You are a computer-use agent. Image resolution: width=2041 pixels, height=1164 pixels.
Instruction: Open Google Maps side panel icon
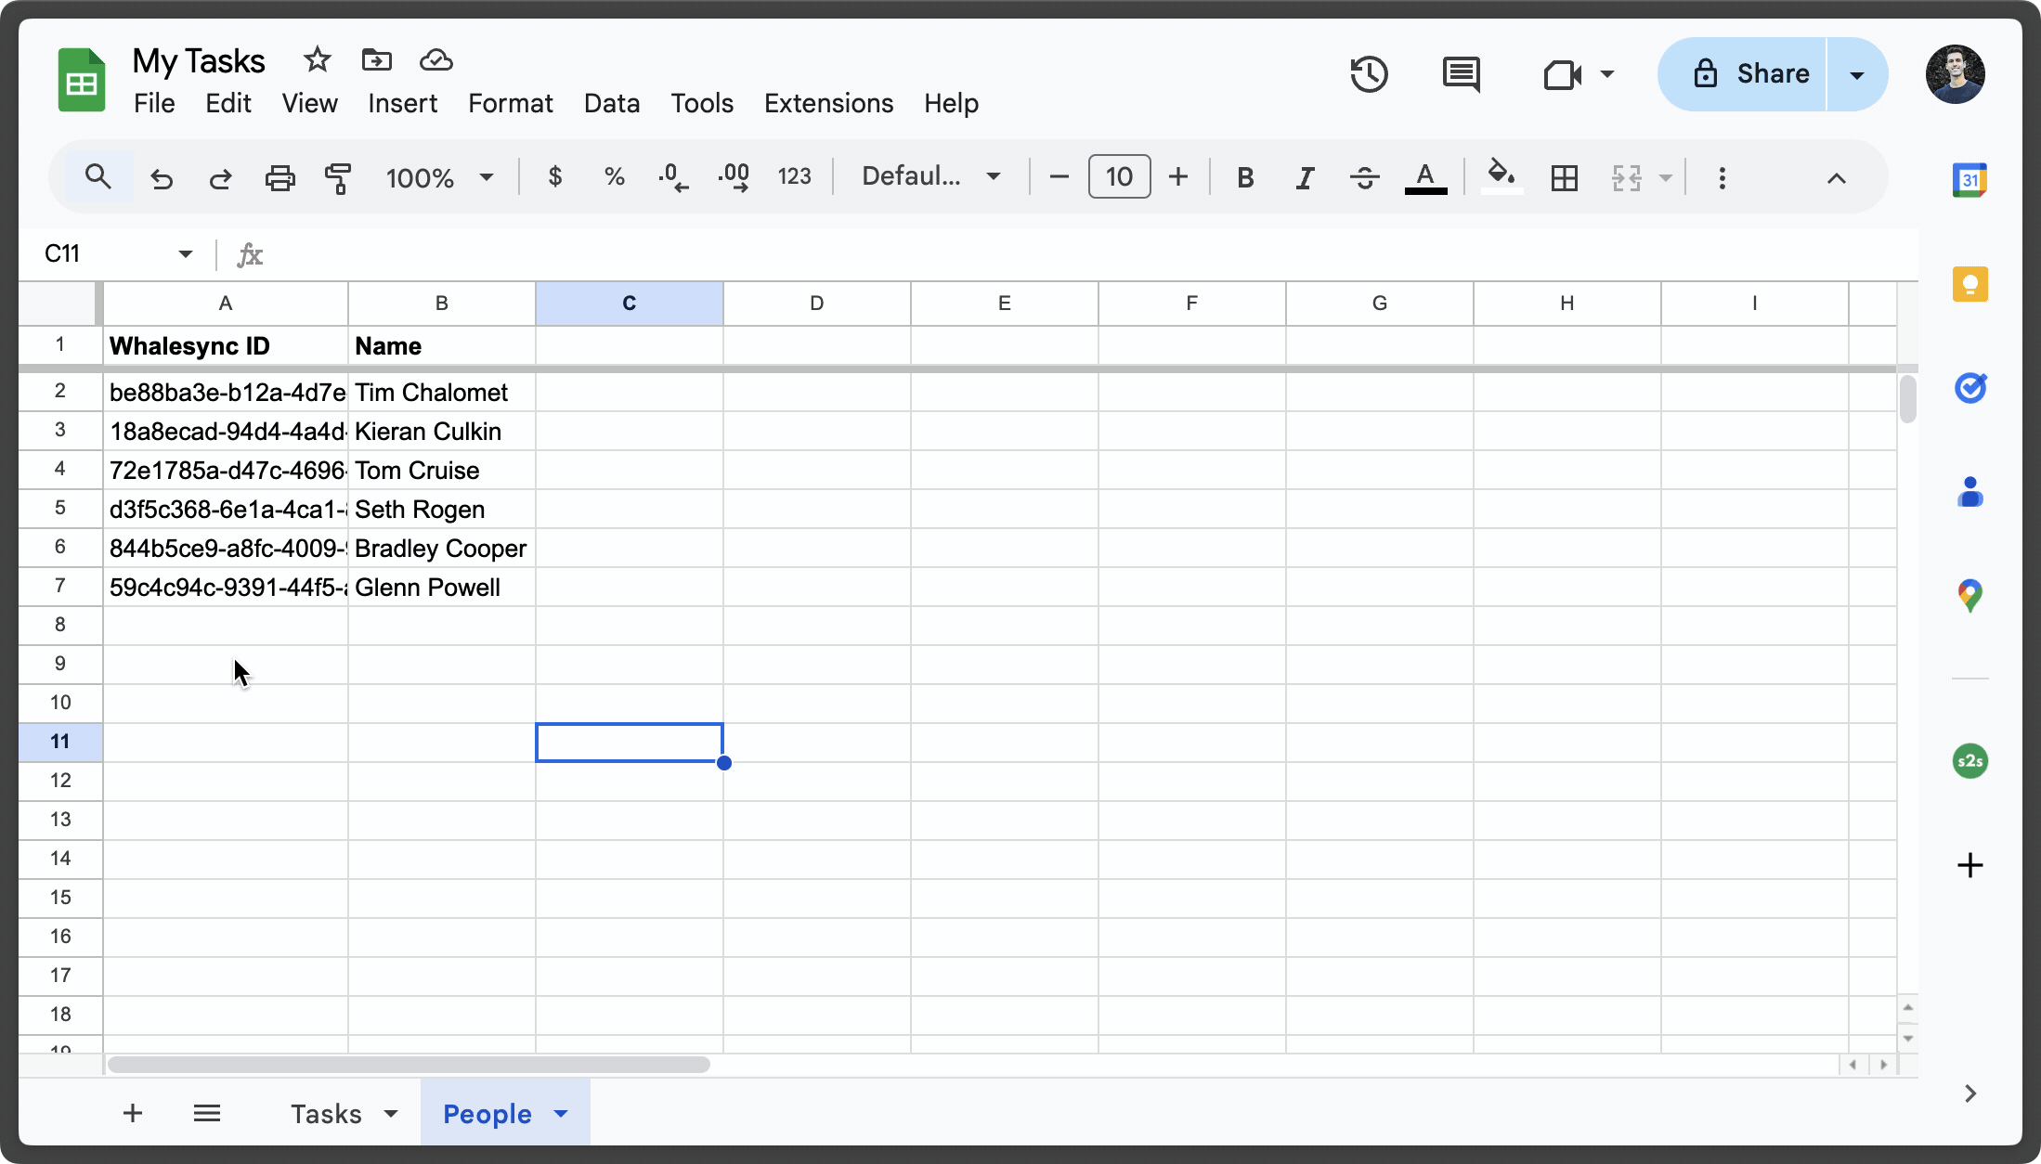(1969, 595)
